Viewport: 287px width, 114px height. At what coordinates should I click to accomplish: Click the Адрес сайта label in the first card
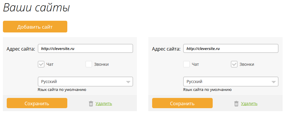(21, 49)
